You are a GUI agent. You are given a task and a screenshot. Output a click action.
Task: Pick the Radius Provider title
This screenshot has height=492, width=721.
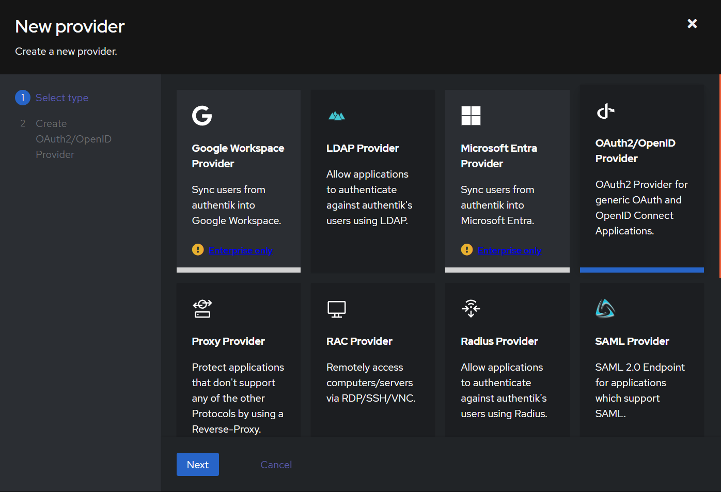click(499, 341)
